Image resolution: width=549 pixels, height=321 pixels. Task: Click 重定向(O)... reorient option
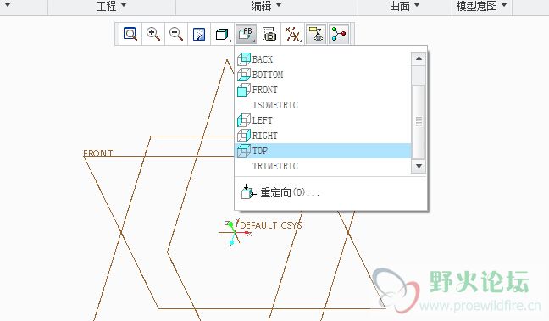coord(290,192)
